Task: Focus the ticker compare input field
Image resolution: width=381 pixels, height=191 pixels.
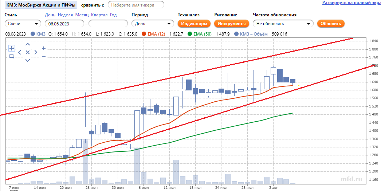Action: pos(136,5)
